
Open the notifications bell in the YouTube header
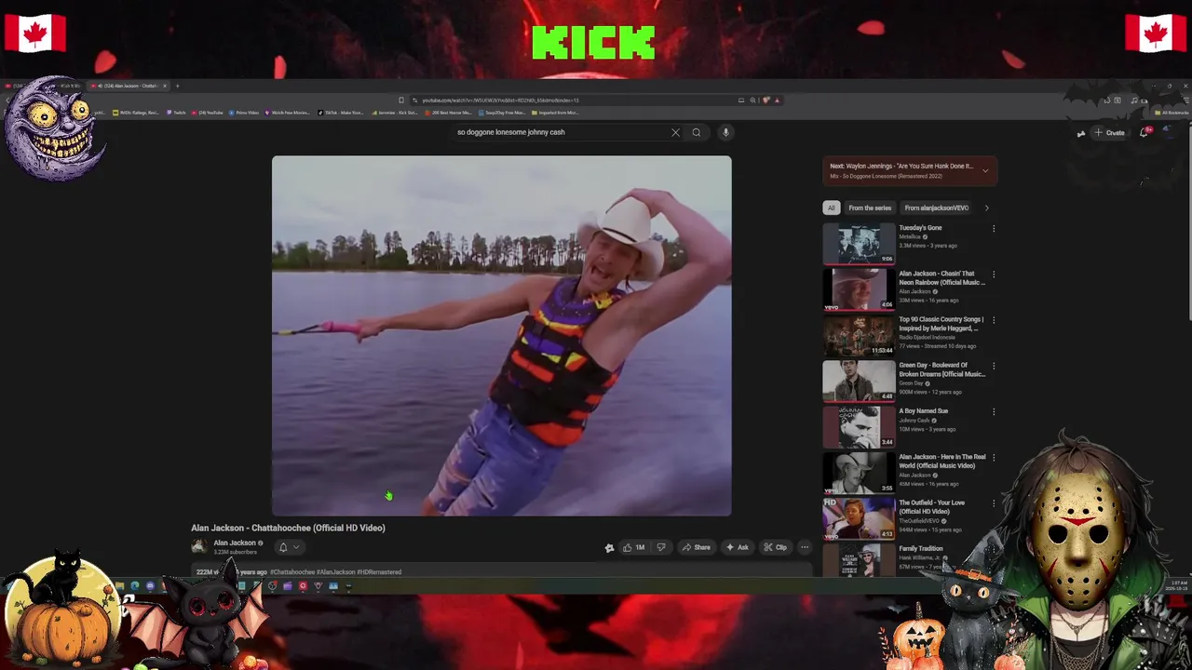[1145, 132]
